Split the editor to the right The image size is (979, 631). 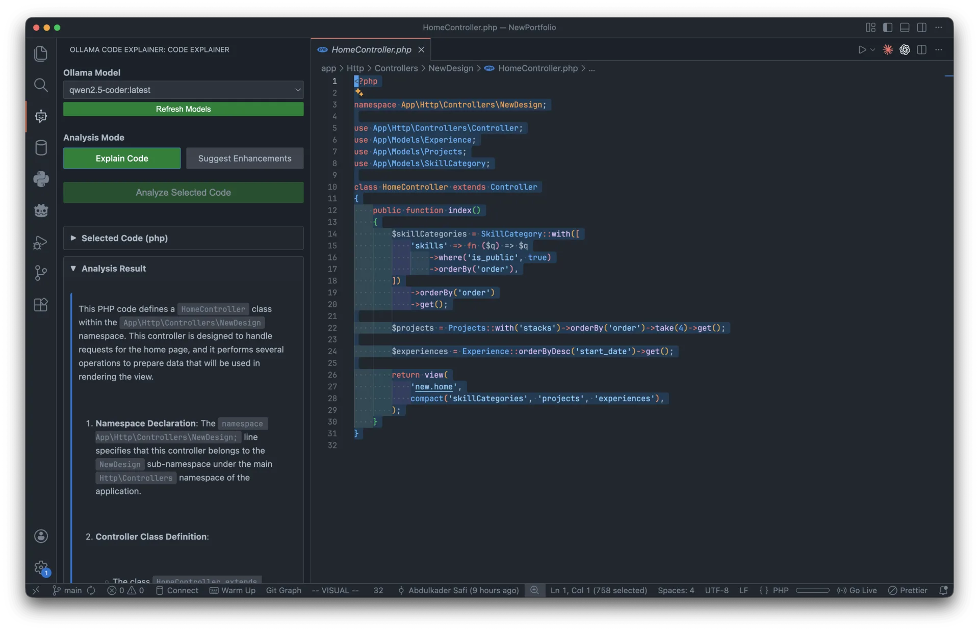[x=921, y=49]
